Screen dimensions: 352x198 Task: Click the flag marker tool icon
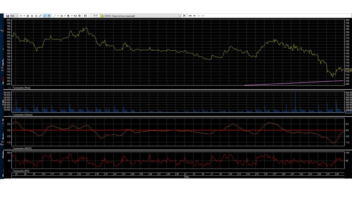pyautogui.click(x=69, y=16)
